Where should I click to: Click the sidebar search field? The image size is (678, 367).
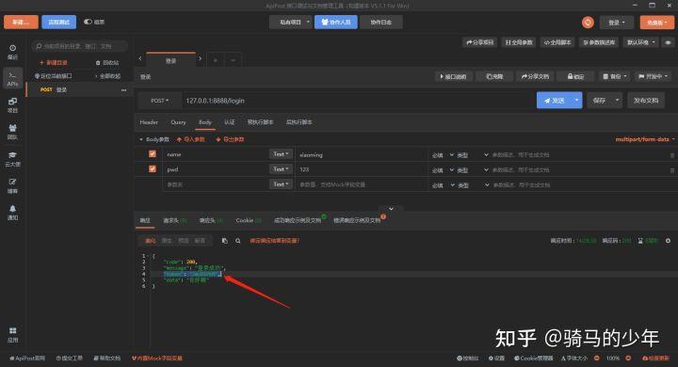point(80,46)
